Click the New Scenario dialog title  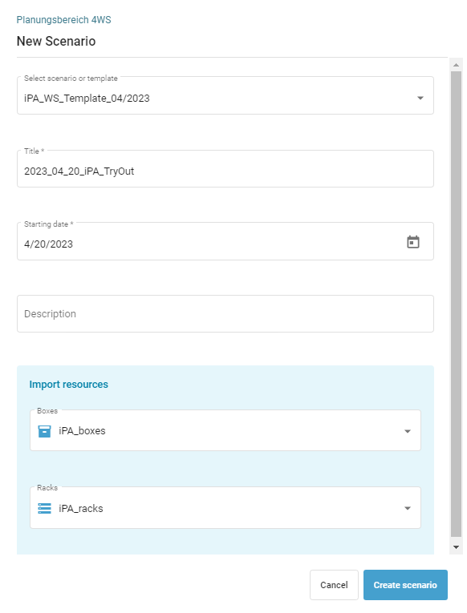pyautogui.click(x=56, y=41)
